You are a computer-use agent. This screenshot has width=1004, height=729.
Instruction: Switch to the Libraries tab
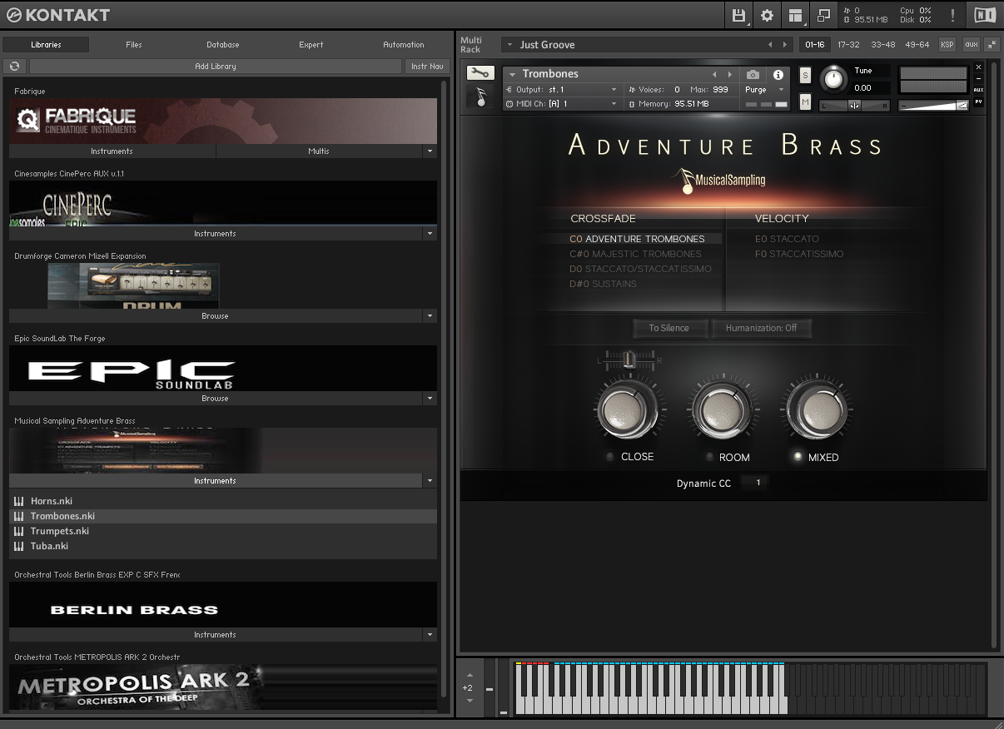(x=46, y=45)
